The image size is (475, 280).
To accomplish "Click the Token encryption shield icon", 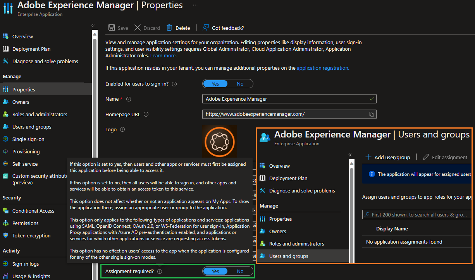I will pyautogui.click(x=5, y=235).
